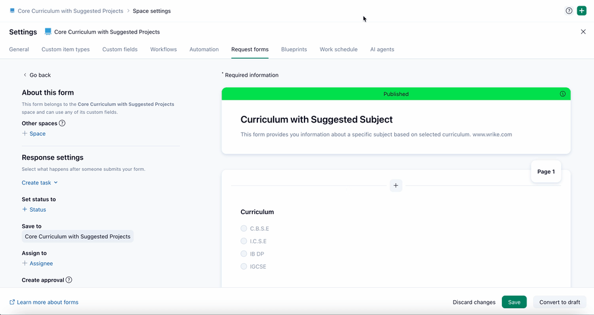Viewport: 594px width, 315px height.
Task: Switch to the Workflows tab
Action: pos(163,50)
